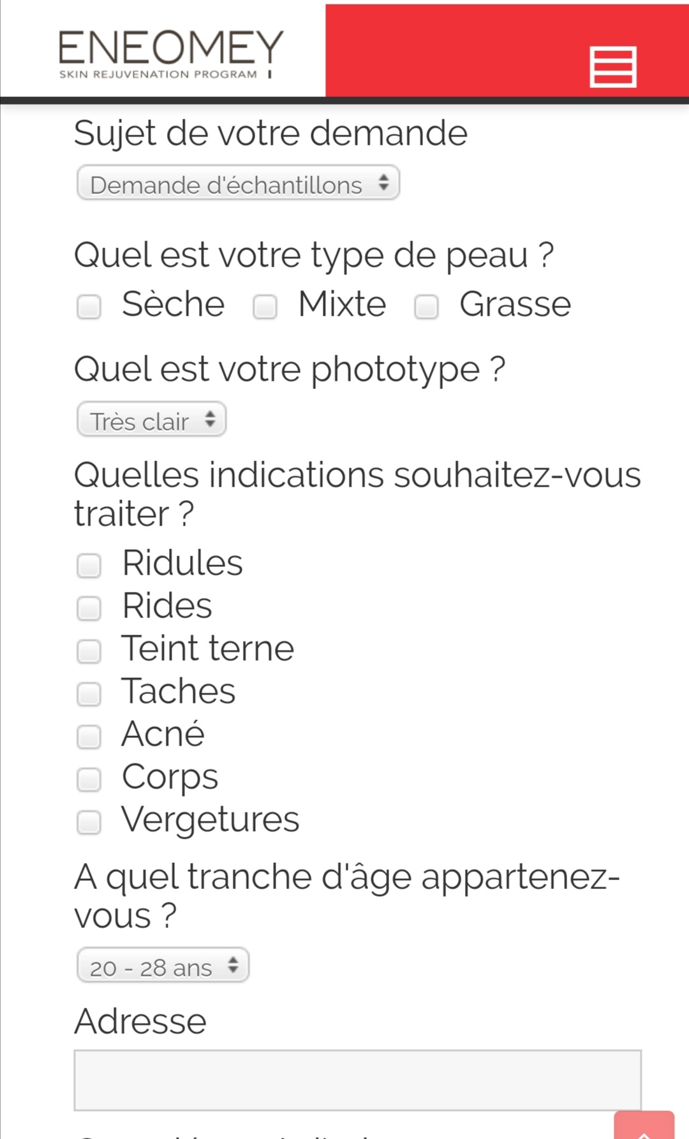This screenshot has width=689, height=1139.
Task: Click the Vergetures label text
Action: (211, 819)
